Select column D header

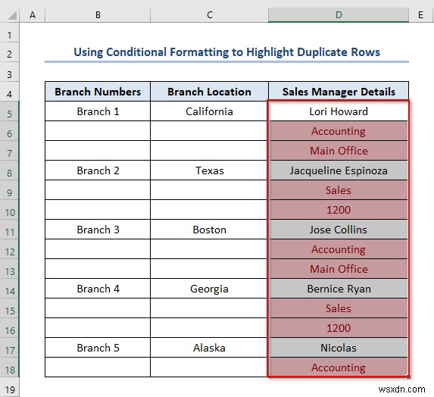339,14
